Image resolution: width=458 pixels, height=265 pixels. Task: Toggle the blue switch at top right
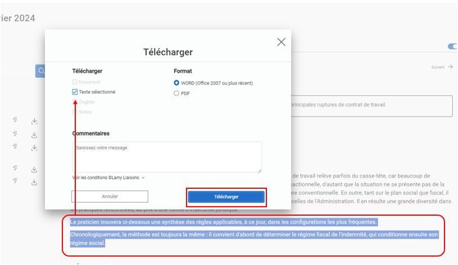(452, 47)
